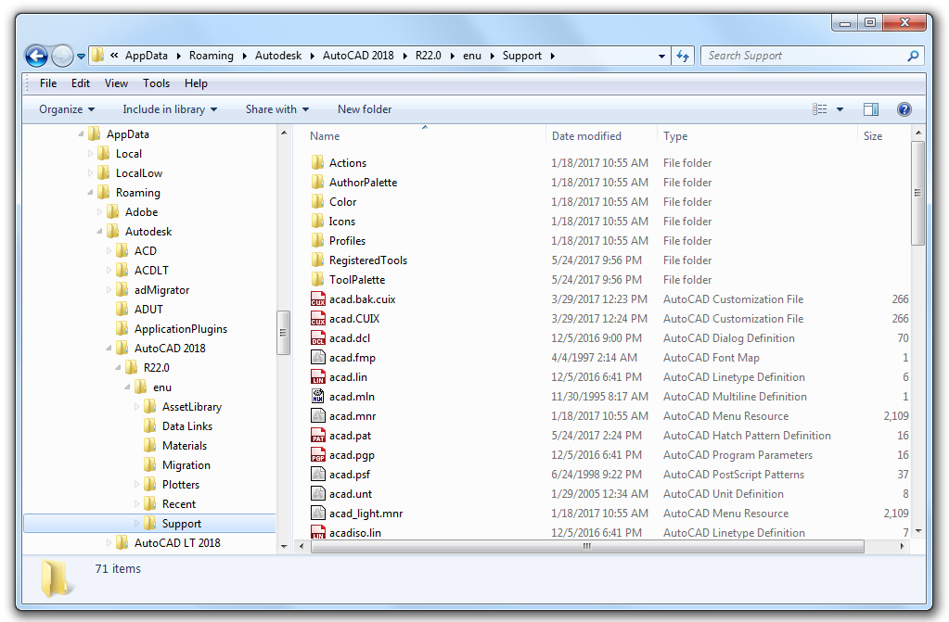Open Include in library dropdown
Viewport: 949px width, 622px height.
click(x=170, y=109)
